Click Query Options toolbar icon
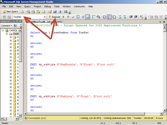This screenshot has height=125, width=167. 83,17
